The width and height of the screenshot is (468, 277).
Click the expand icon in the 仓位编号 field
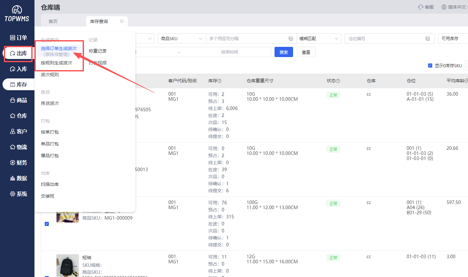pos(428,39)
